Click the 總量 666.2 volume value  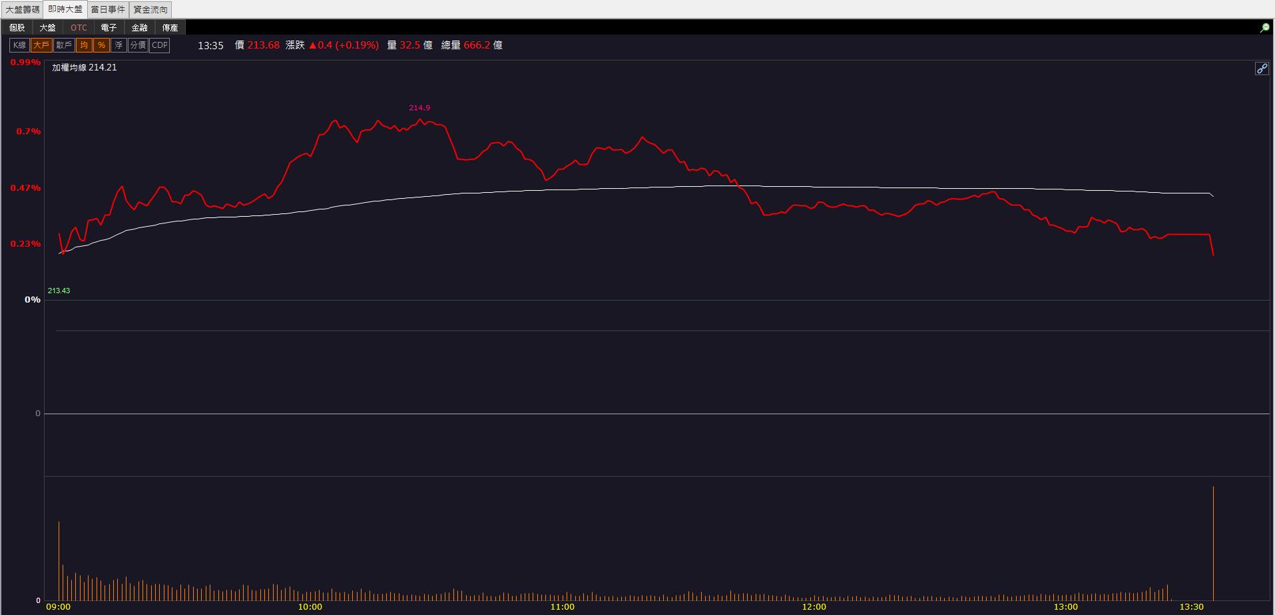pos(471,45)
